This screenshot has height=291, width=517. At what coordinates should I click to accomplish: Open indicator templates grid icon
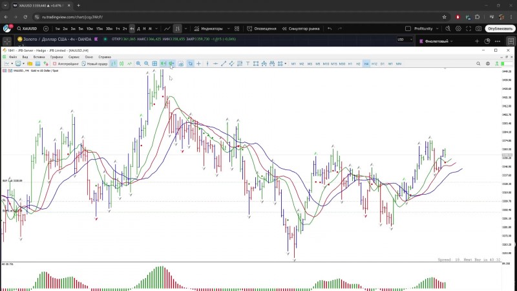coord(237,28)
